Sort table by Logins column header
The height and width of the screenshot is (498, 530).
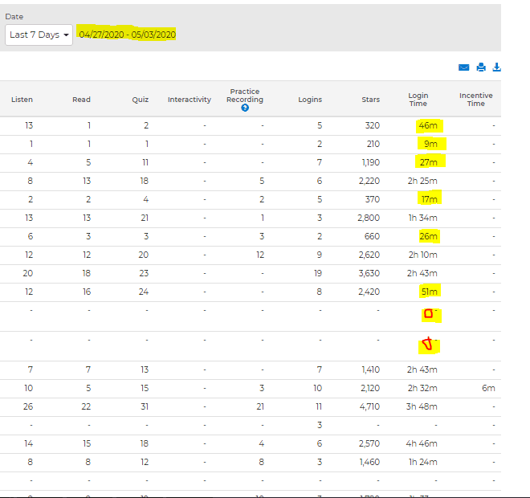tap(310, 100)
